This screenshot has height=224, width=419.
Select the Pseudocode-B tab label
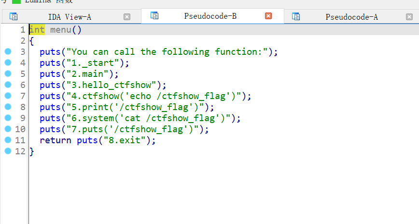click(x=210, y=16)
